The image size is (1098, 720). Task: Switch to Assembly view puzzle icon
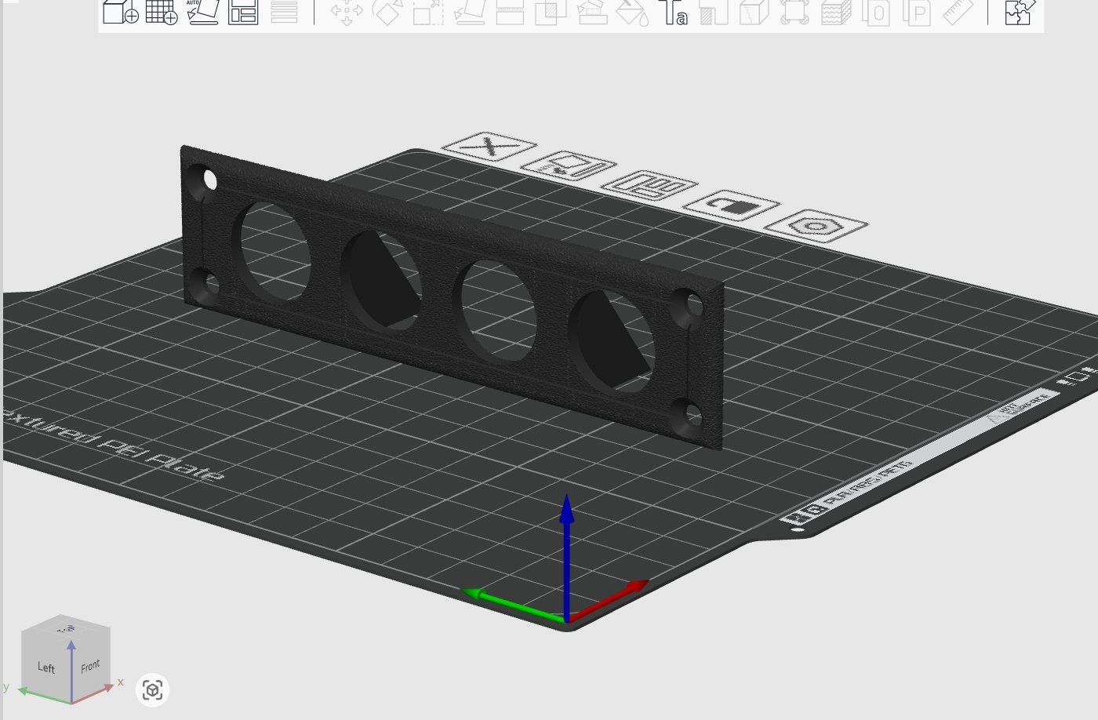1018,12
